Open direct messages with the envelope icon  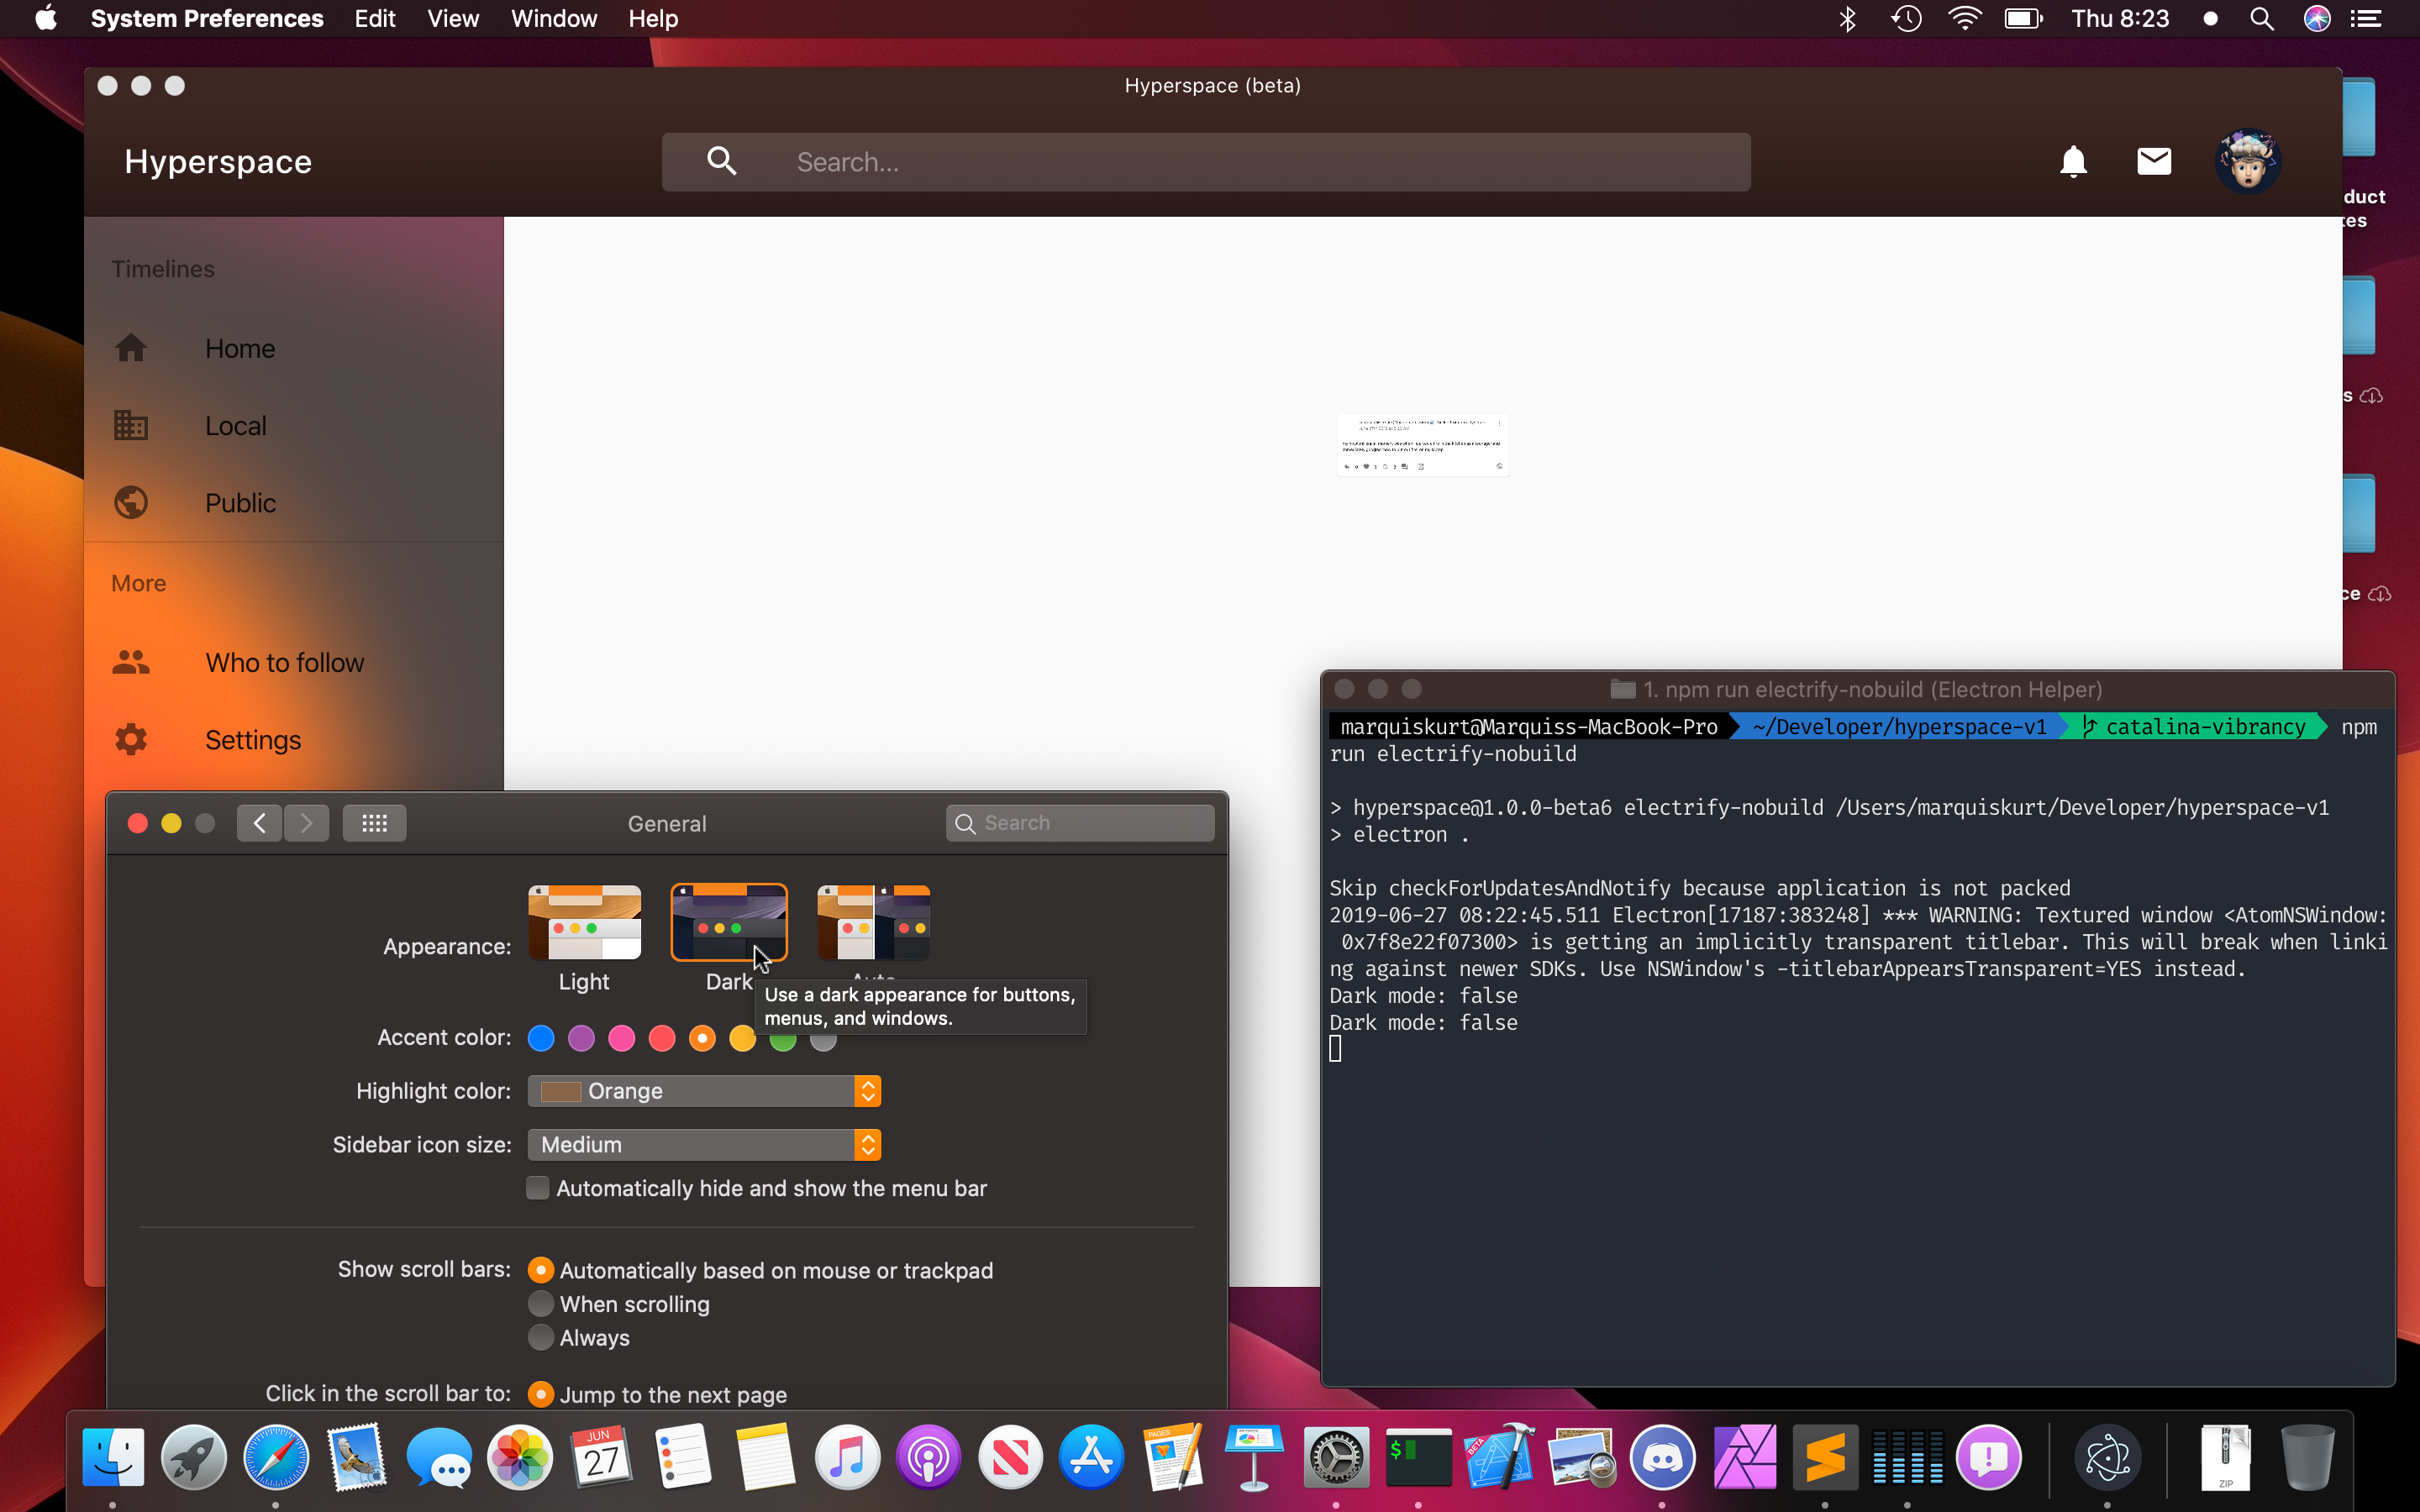pyautogui.click(x=2154, y=161)
